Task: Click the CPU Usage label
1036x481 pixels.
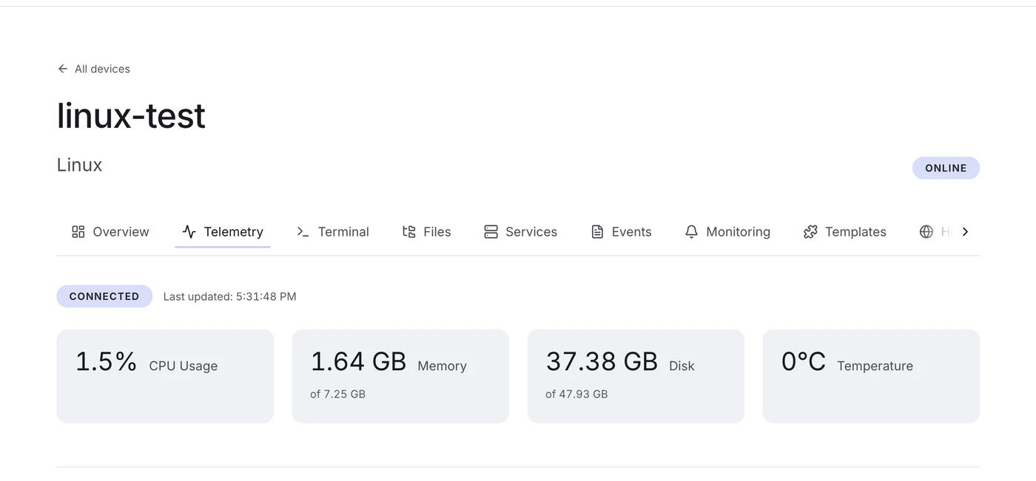Action: click(x=184, y=366)
